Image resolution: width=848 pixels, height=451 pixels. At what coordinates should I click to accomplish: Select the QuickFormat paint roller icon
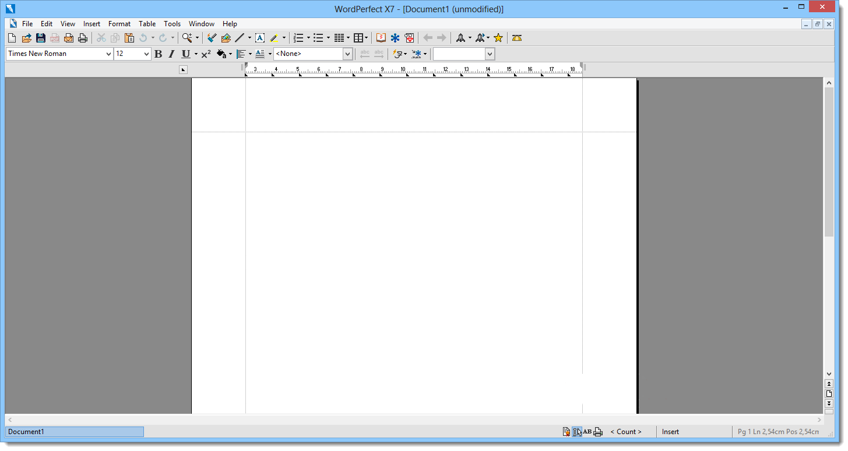coord(212,38)
